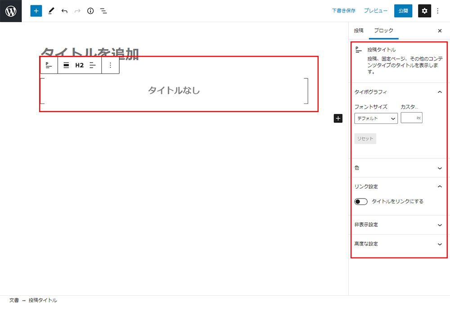Viewport: 450px width, 316px height.
Task: Toggle the settings gear sidebar
Action: click(x=424, y=11)
